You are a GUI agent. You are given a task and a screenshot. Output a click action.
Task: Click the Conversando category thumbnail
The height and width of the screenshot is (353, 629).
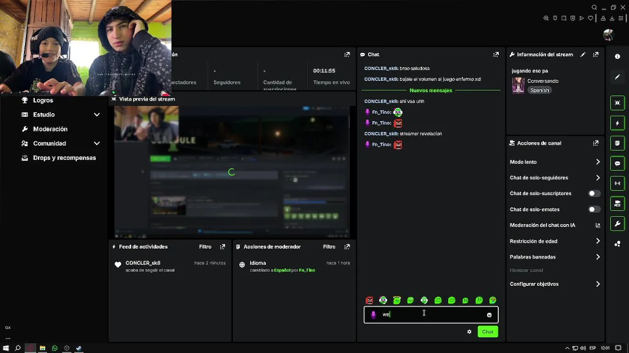(x=518, y=85)
